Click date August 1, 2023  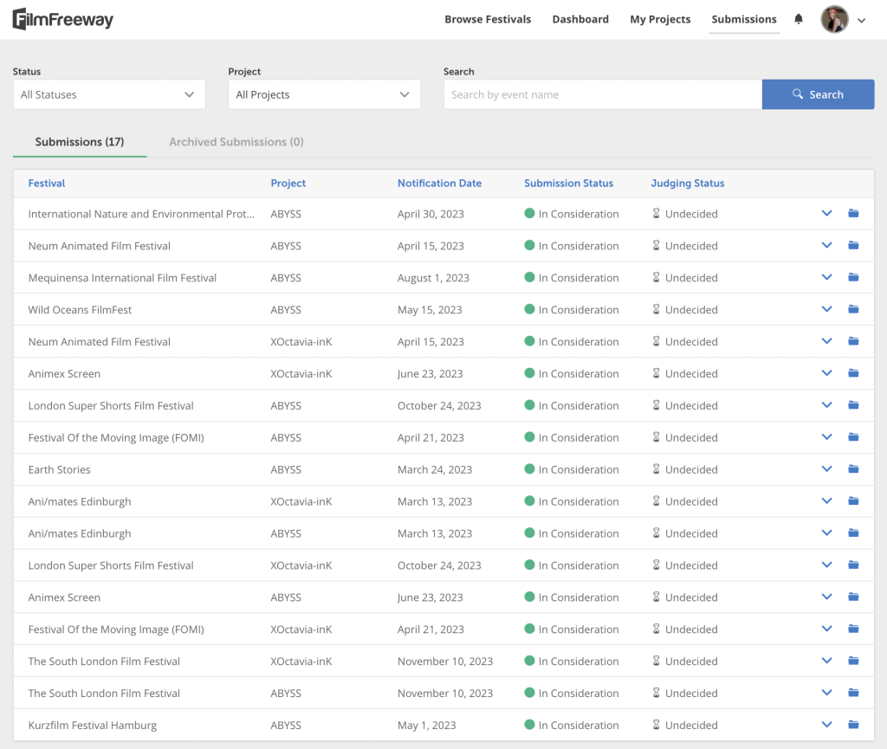[433, 278]
